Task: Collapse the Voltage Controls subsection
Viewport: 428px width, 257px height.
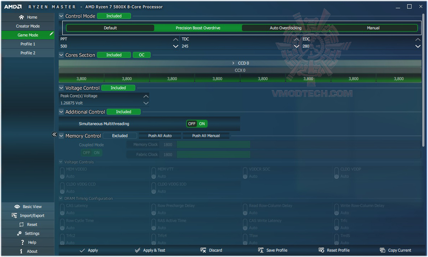Action: click(61, 162)
